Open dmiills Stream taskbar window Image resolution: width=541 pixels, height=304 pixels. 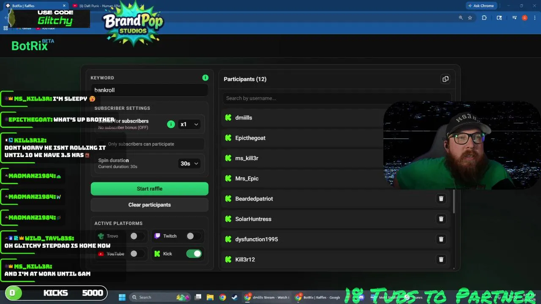[x=267, y=297]
